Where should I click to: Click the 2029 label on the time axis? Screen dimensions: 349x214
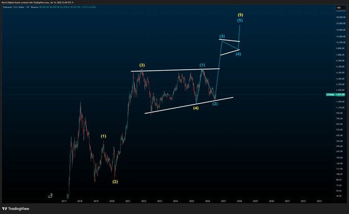pos(255,201)
